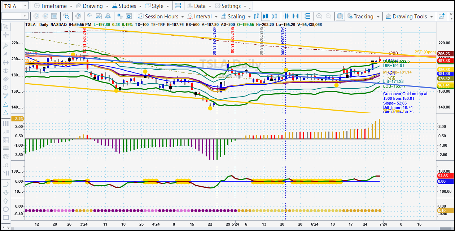Select the lower blue triangle drawing tool

(6, 113)
